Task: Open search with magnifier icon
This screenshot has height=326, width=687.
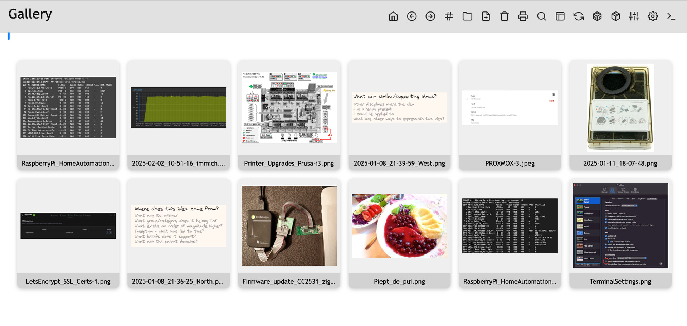Action: tap(541, 16)
